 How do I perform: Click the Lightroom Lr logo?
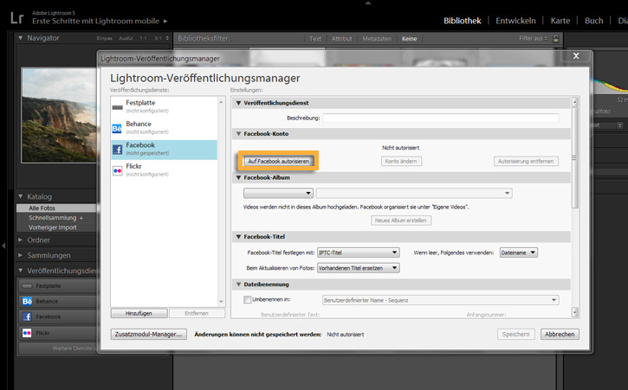pyautogui.click(x=16, y=18)
